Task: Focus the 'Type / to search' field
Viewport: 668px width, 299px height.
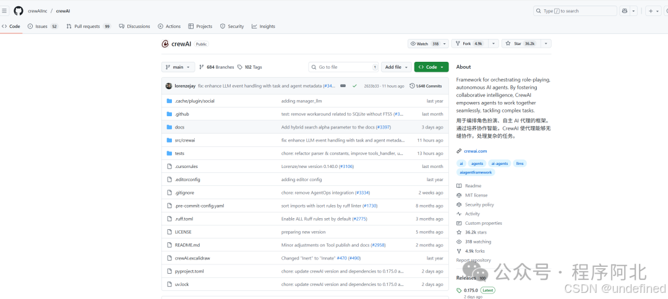Action: click(575, 11)
